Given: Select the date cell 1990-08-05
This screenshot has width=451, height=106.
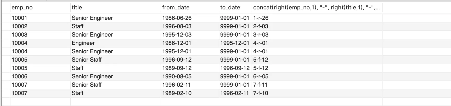Looking at the screenshot, I should point(177,76).
